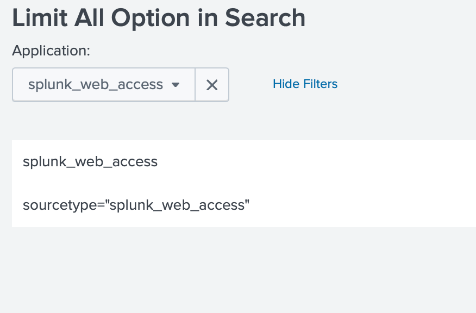
Task: Click the Hide Filters link
Action: (x=305, y=84)
